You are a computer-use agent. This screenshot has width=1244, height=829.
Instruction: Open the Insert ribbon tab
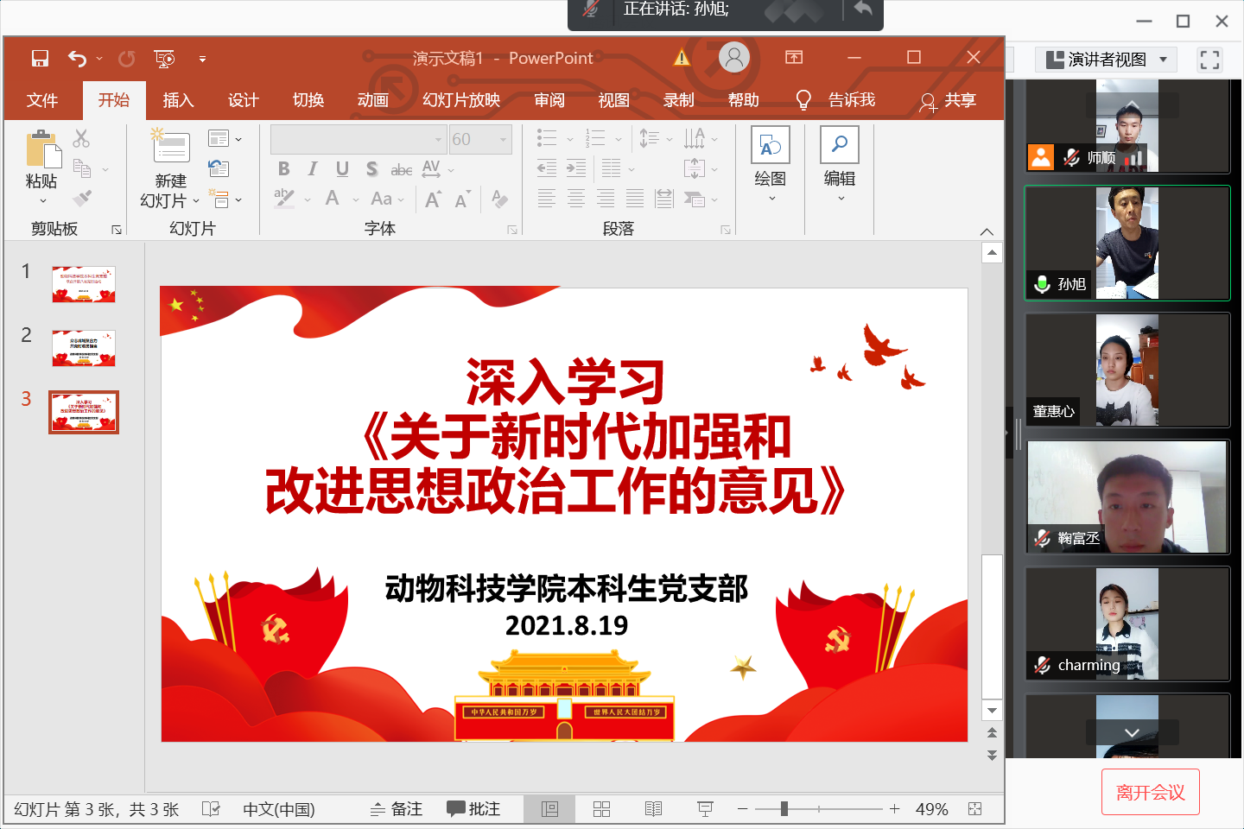(178, 100)
